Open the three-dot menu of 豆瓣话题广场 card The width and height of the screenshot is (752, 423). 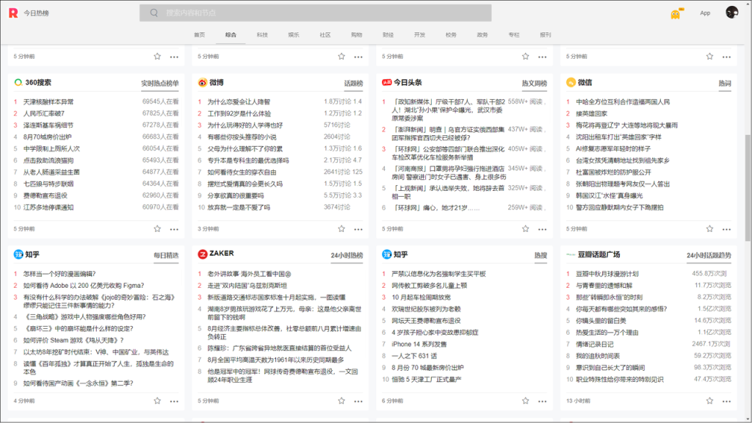point(726,401)
